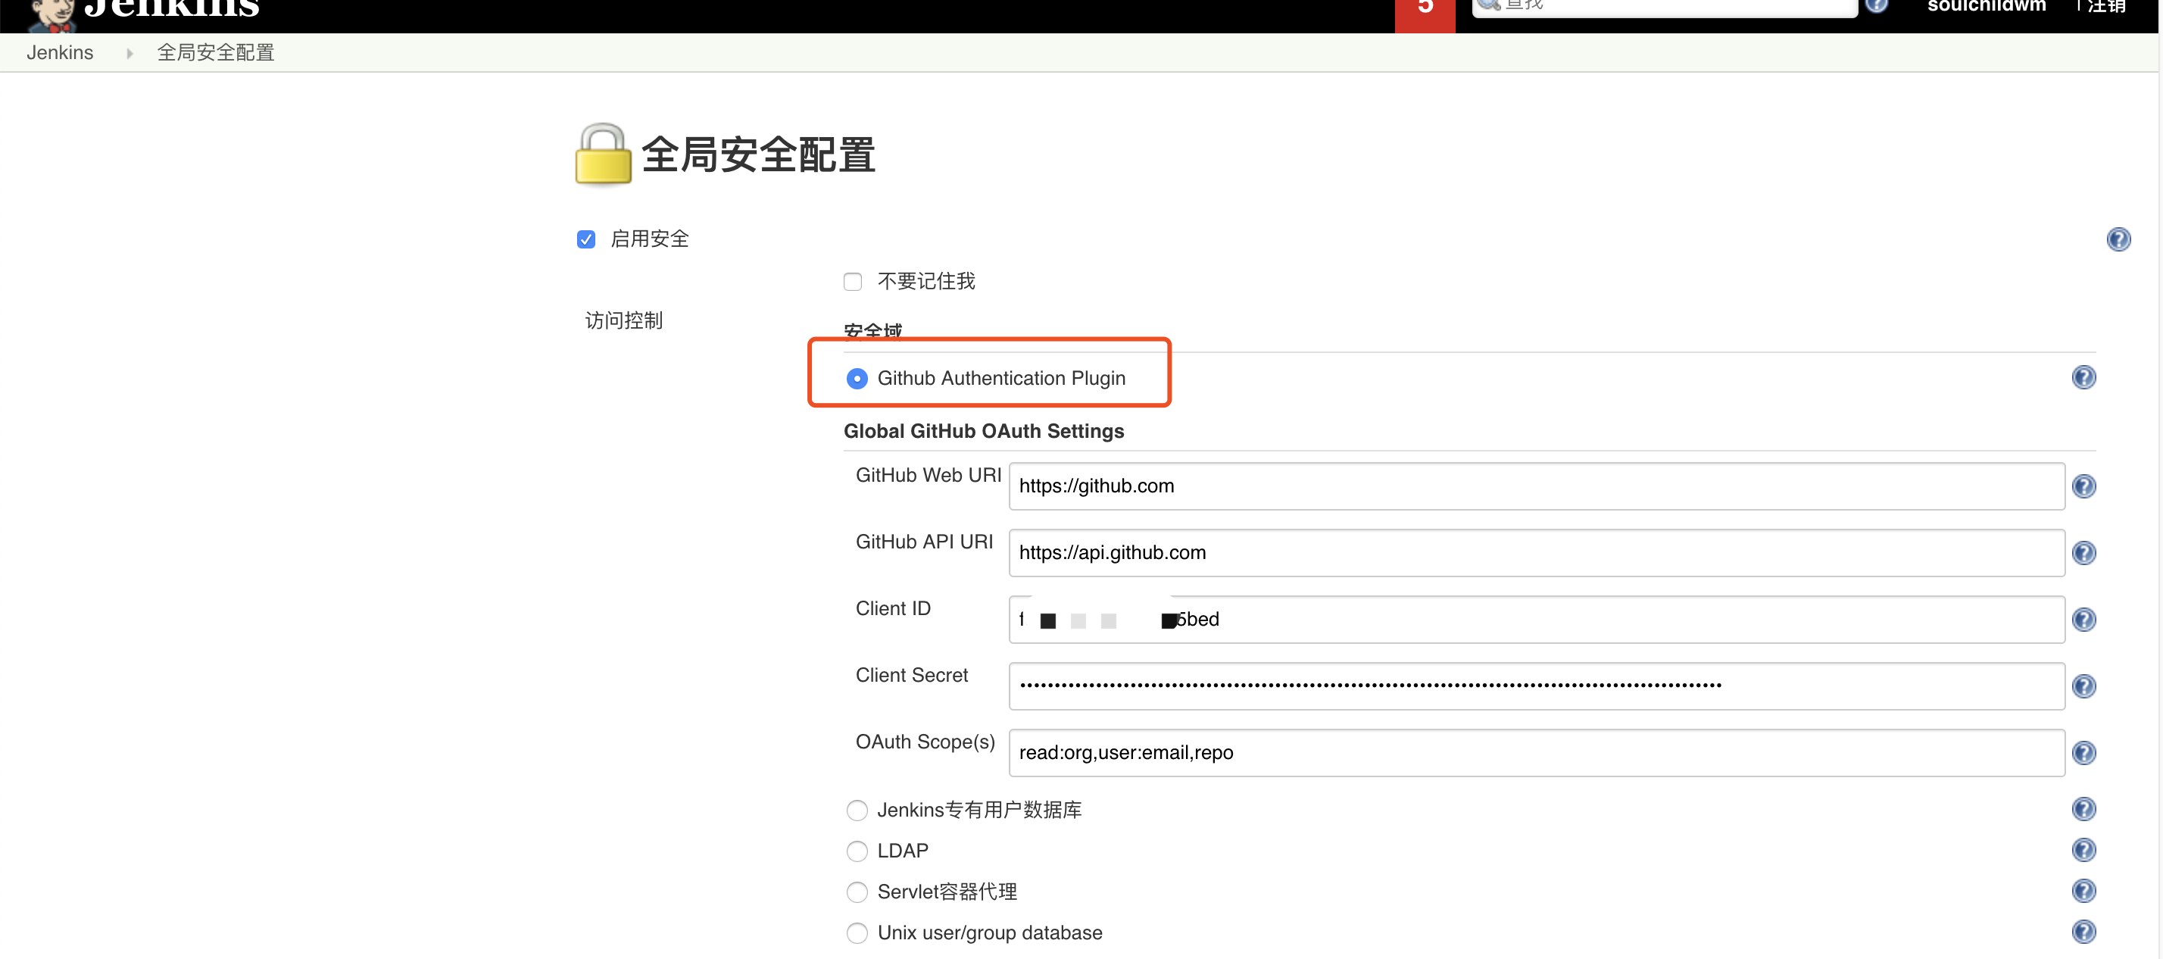The height and width of the screenshot is (959, 2163).
Task: Open help for 启用安全 option
Action: [2118, 239]
